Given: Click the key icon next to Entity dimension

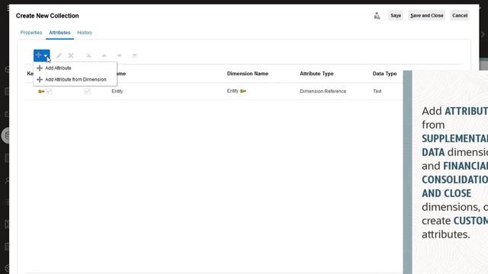Looking at the screenshot, I should [x=243, y=91].
